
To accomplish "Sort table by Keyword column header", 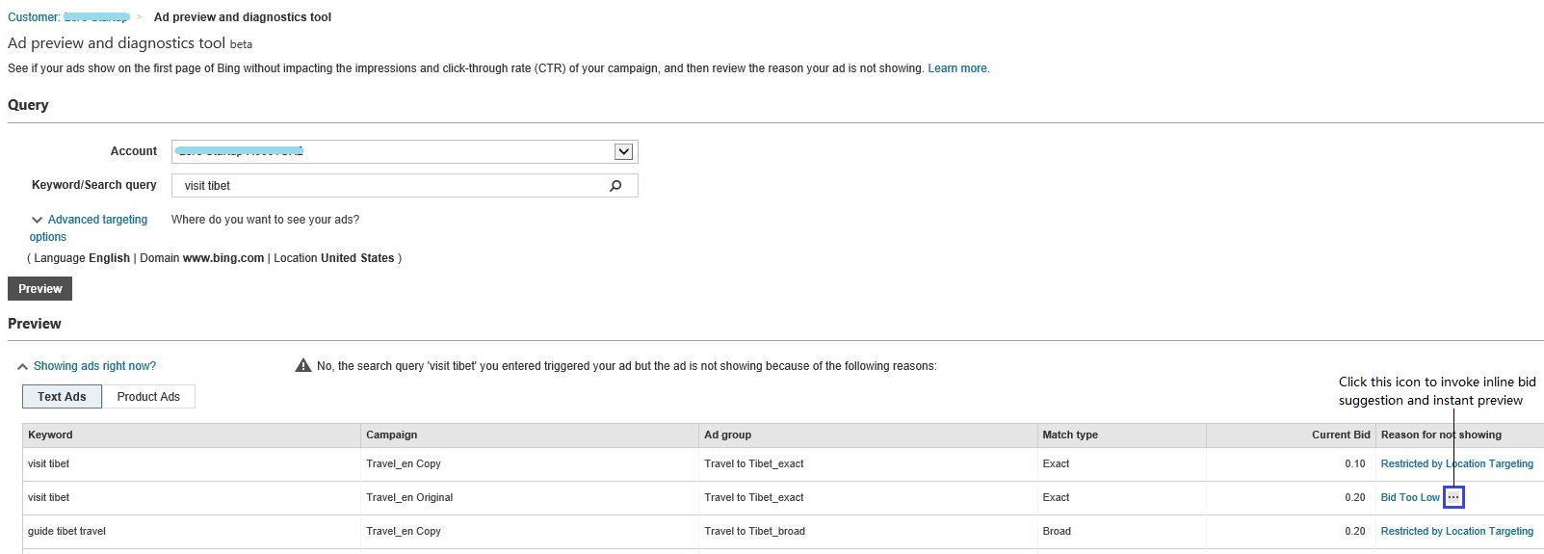I will pyautogui.click(x=50, y=435).
